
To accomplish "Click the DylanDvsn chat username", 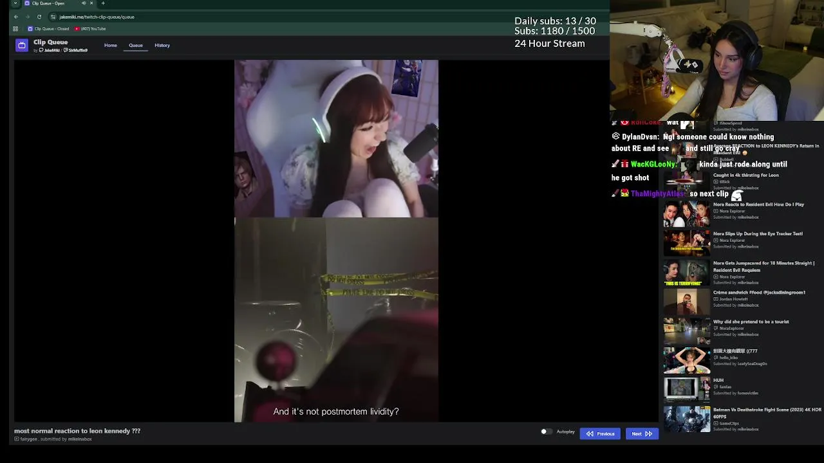I will click(640, 137).
